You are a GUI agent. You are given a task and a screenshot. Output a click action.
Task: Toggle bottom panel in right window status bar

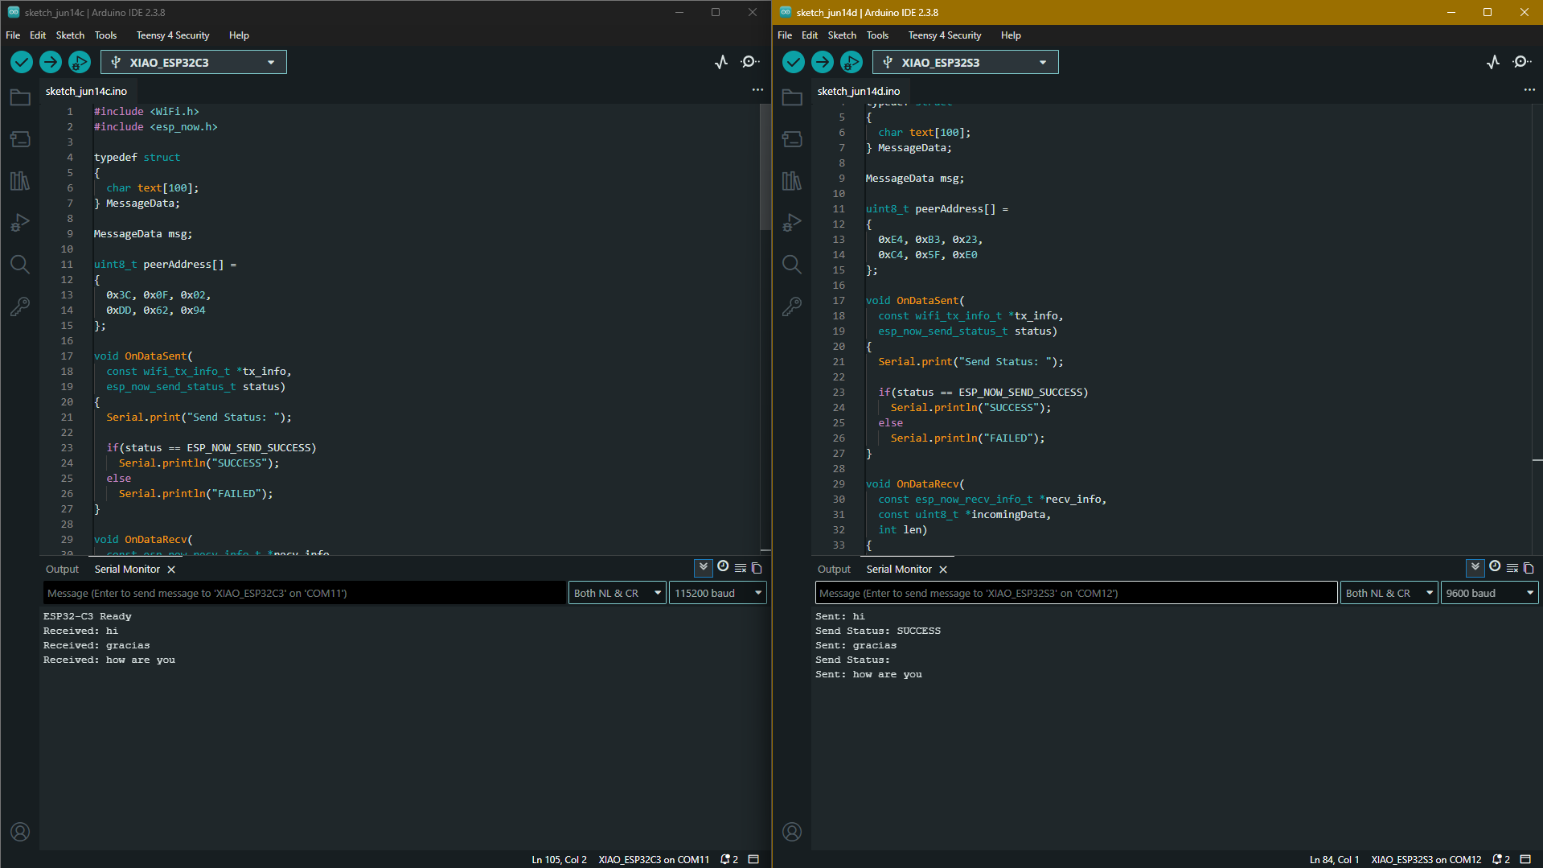coord(1525,859)
